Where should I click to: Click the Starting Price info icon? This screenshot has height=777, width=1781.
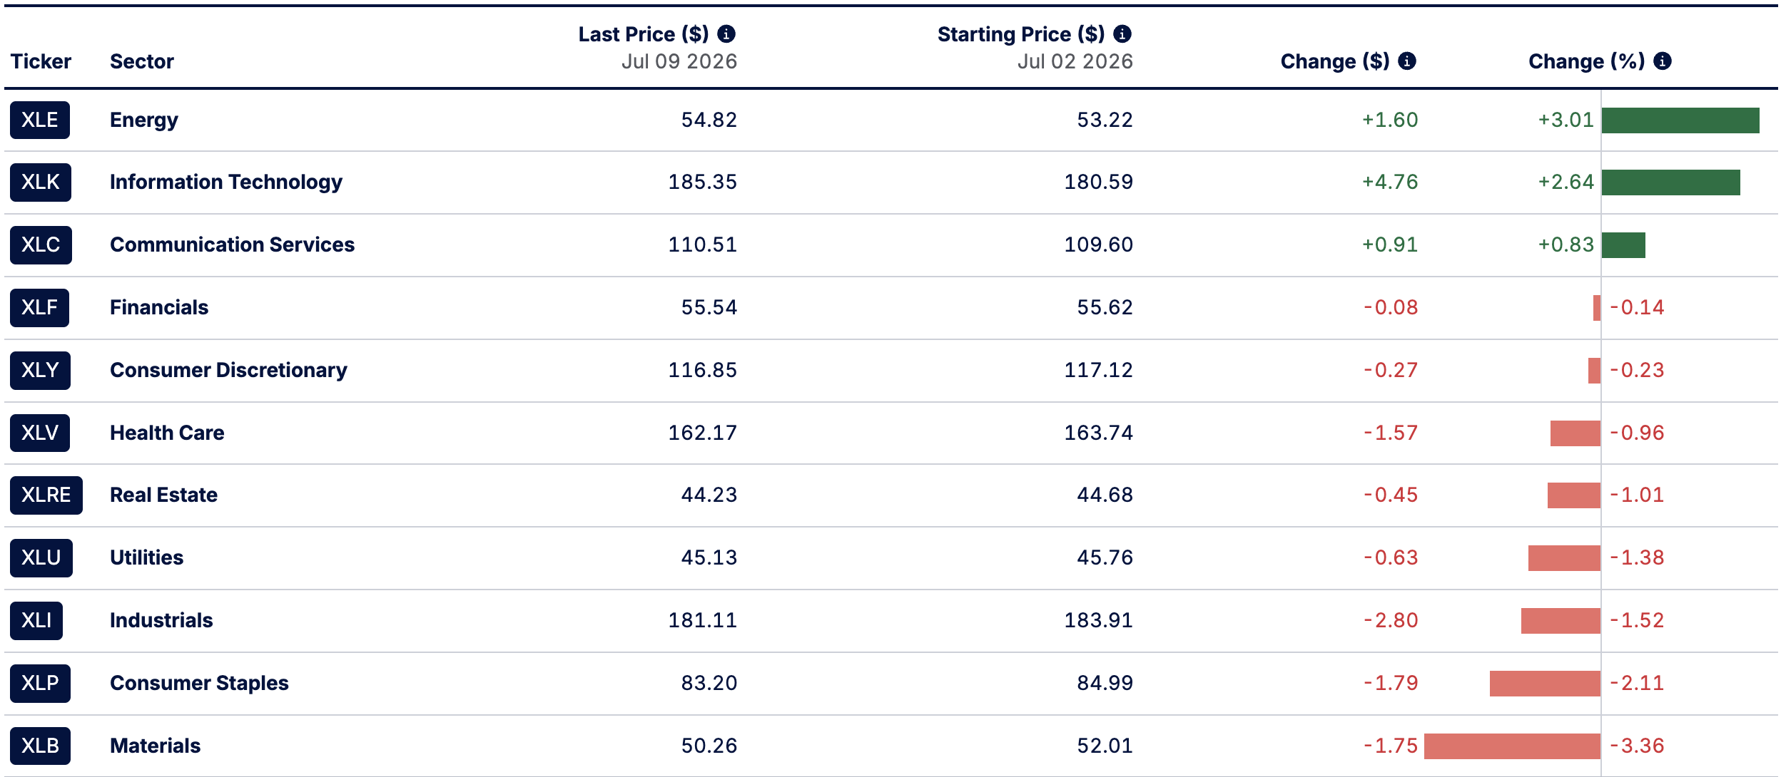point(1122,34)
